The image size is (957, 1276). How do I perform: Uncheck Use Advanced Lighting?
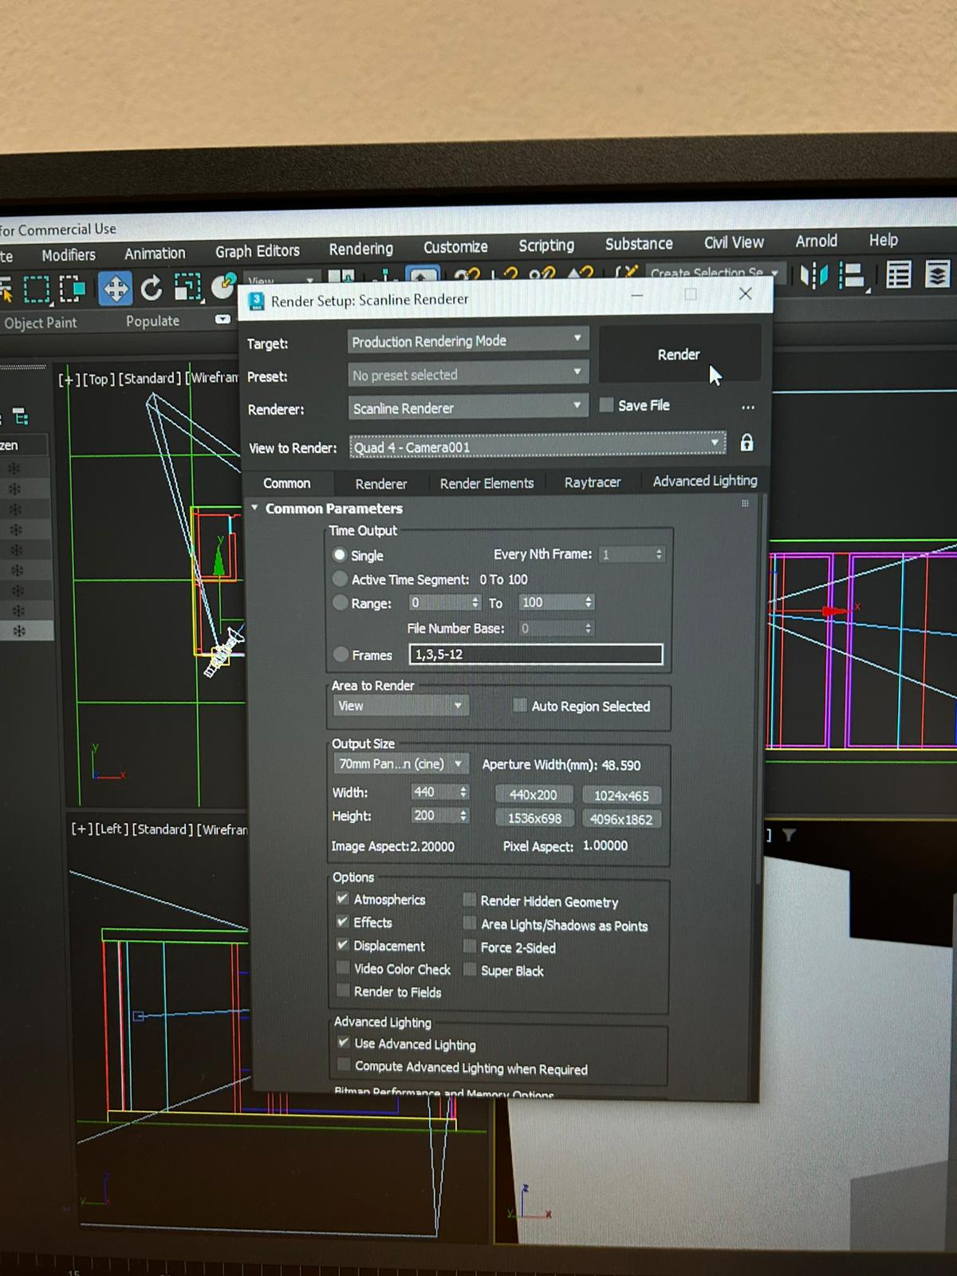pyautogui.click(x=343, y=1042)
